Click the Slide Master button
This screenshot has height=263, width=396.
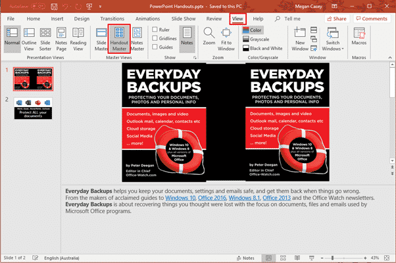(x=101, y=40)
